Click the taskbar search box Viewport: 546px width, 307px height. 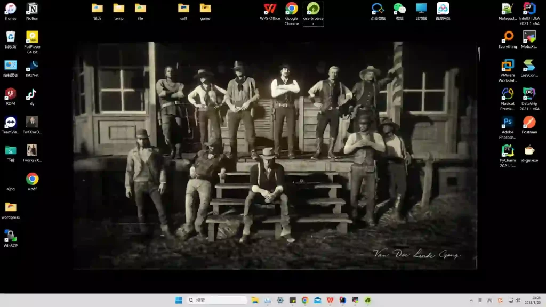coord(217,300)
